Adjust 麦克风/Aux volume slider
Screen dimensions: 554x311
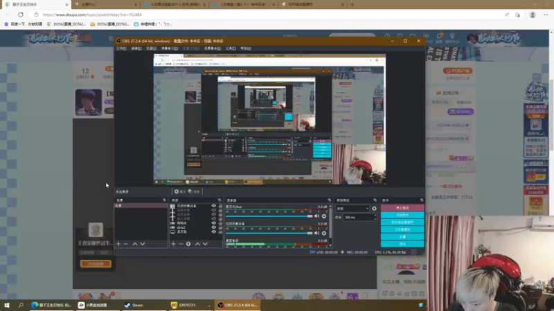point(269,216)
